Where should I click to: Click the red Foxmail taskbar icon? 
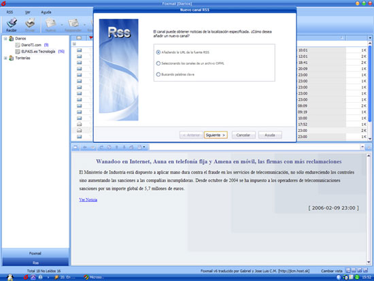click(26, 277)
